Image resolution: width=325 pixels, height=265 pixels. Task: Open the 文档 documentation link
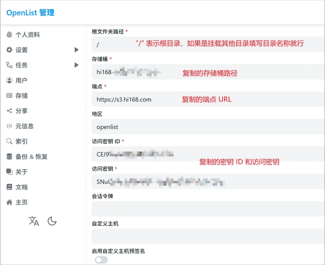click(x=21, y=187)
